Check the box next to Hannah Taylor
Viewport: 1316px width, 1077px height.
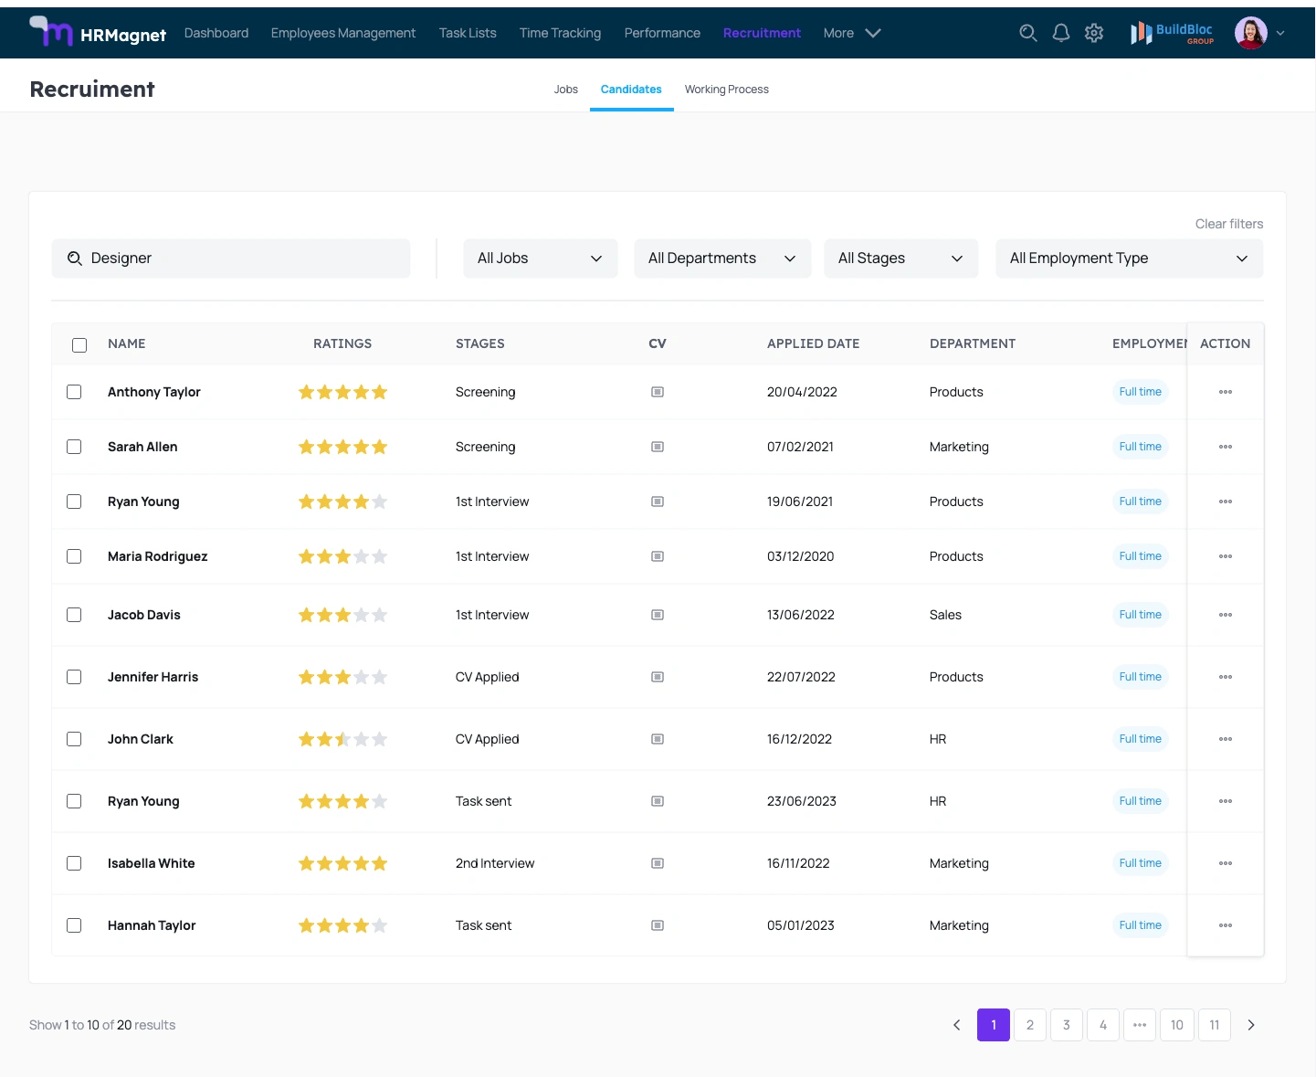[x=74, y=925]
